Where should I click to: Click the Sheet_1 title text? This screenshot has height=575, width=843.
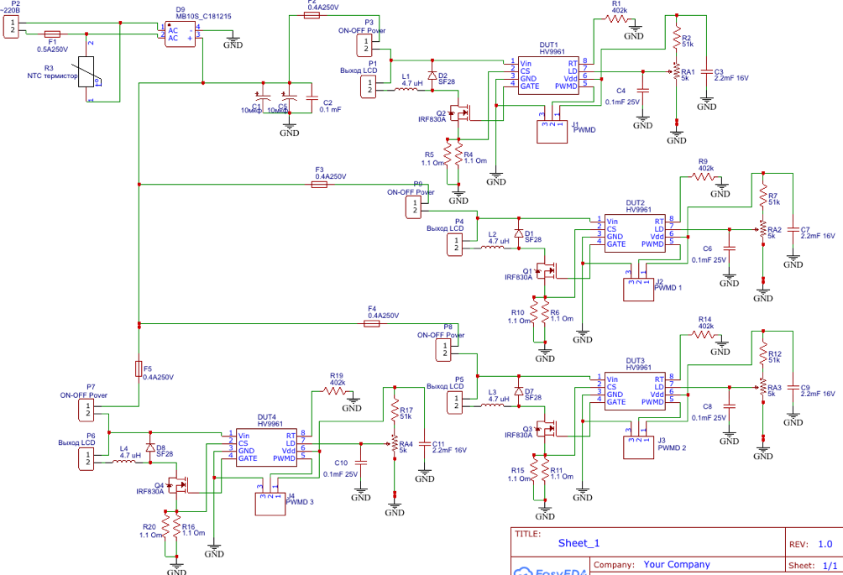pos(579,543)
